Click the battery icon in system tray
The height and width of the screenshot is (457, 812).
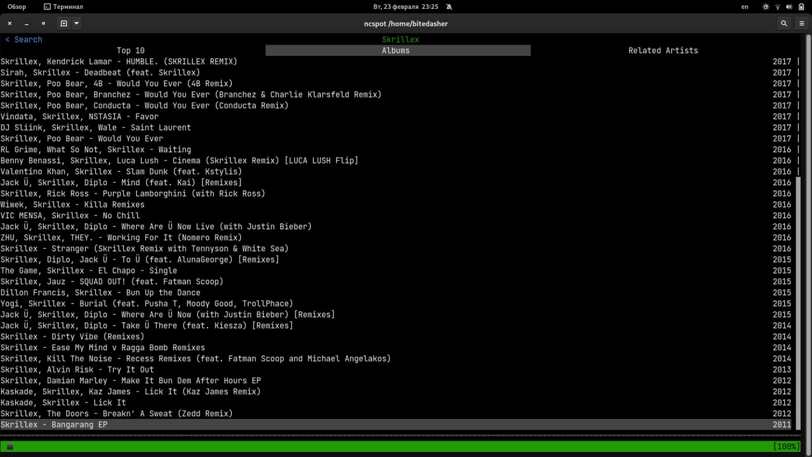(x=800, y=7)
